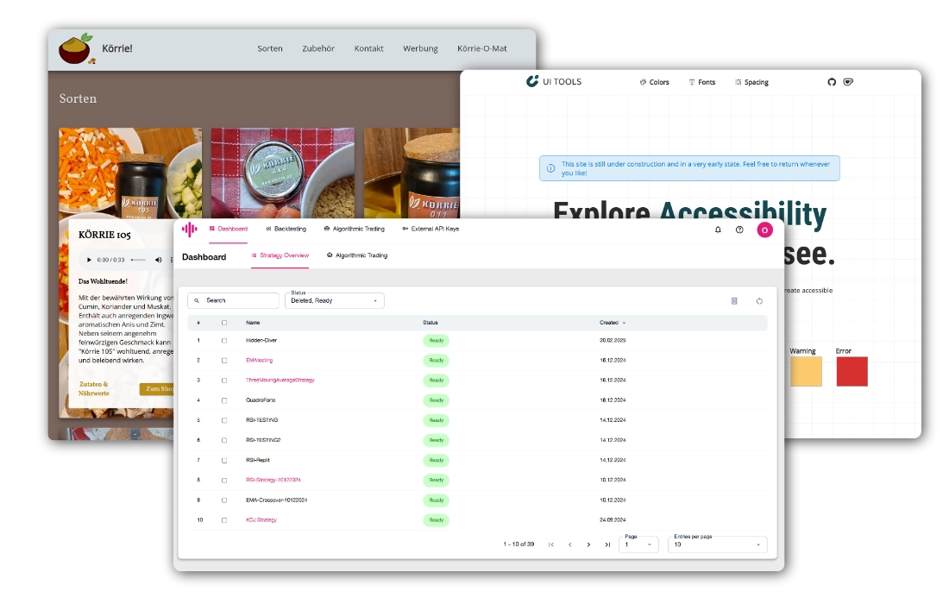This screenshot has height=604, width=949.
Task: Select the QuadroForte row checkbox
Action: tap(224, 400)
